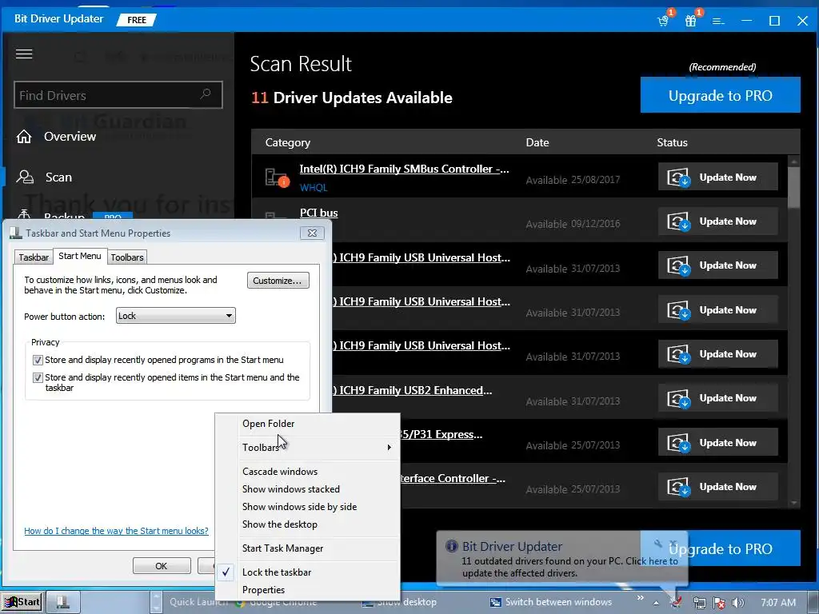
Task: Toggle recently opened programs checkbox
Action: click(38, 360)
